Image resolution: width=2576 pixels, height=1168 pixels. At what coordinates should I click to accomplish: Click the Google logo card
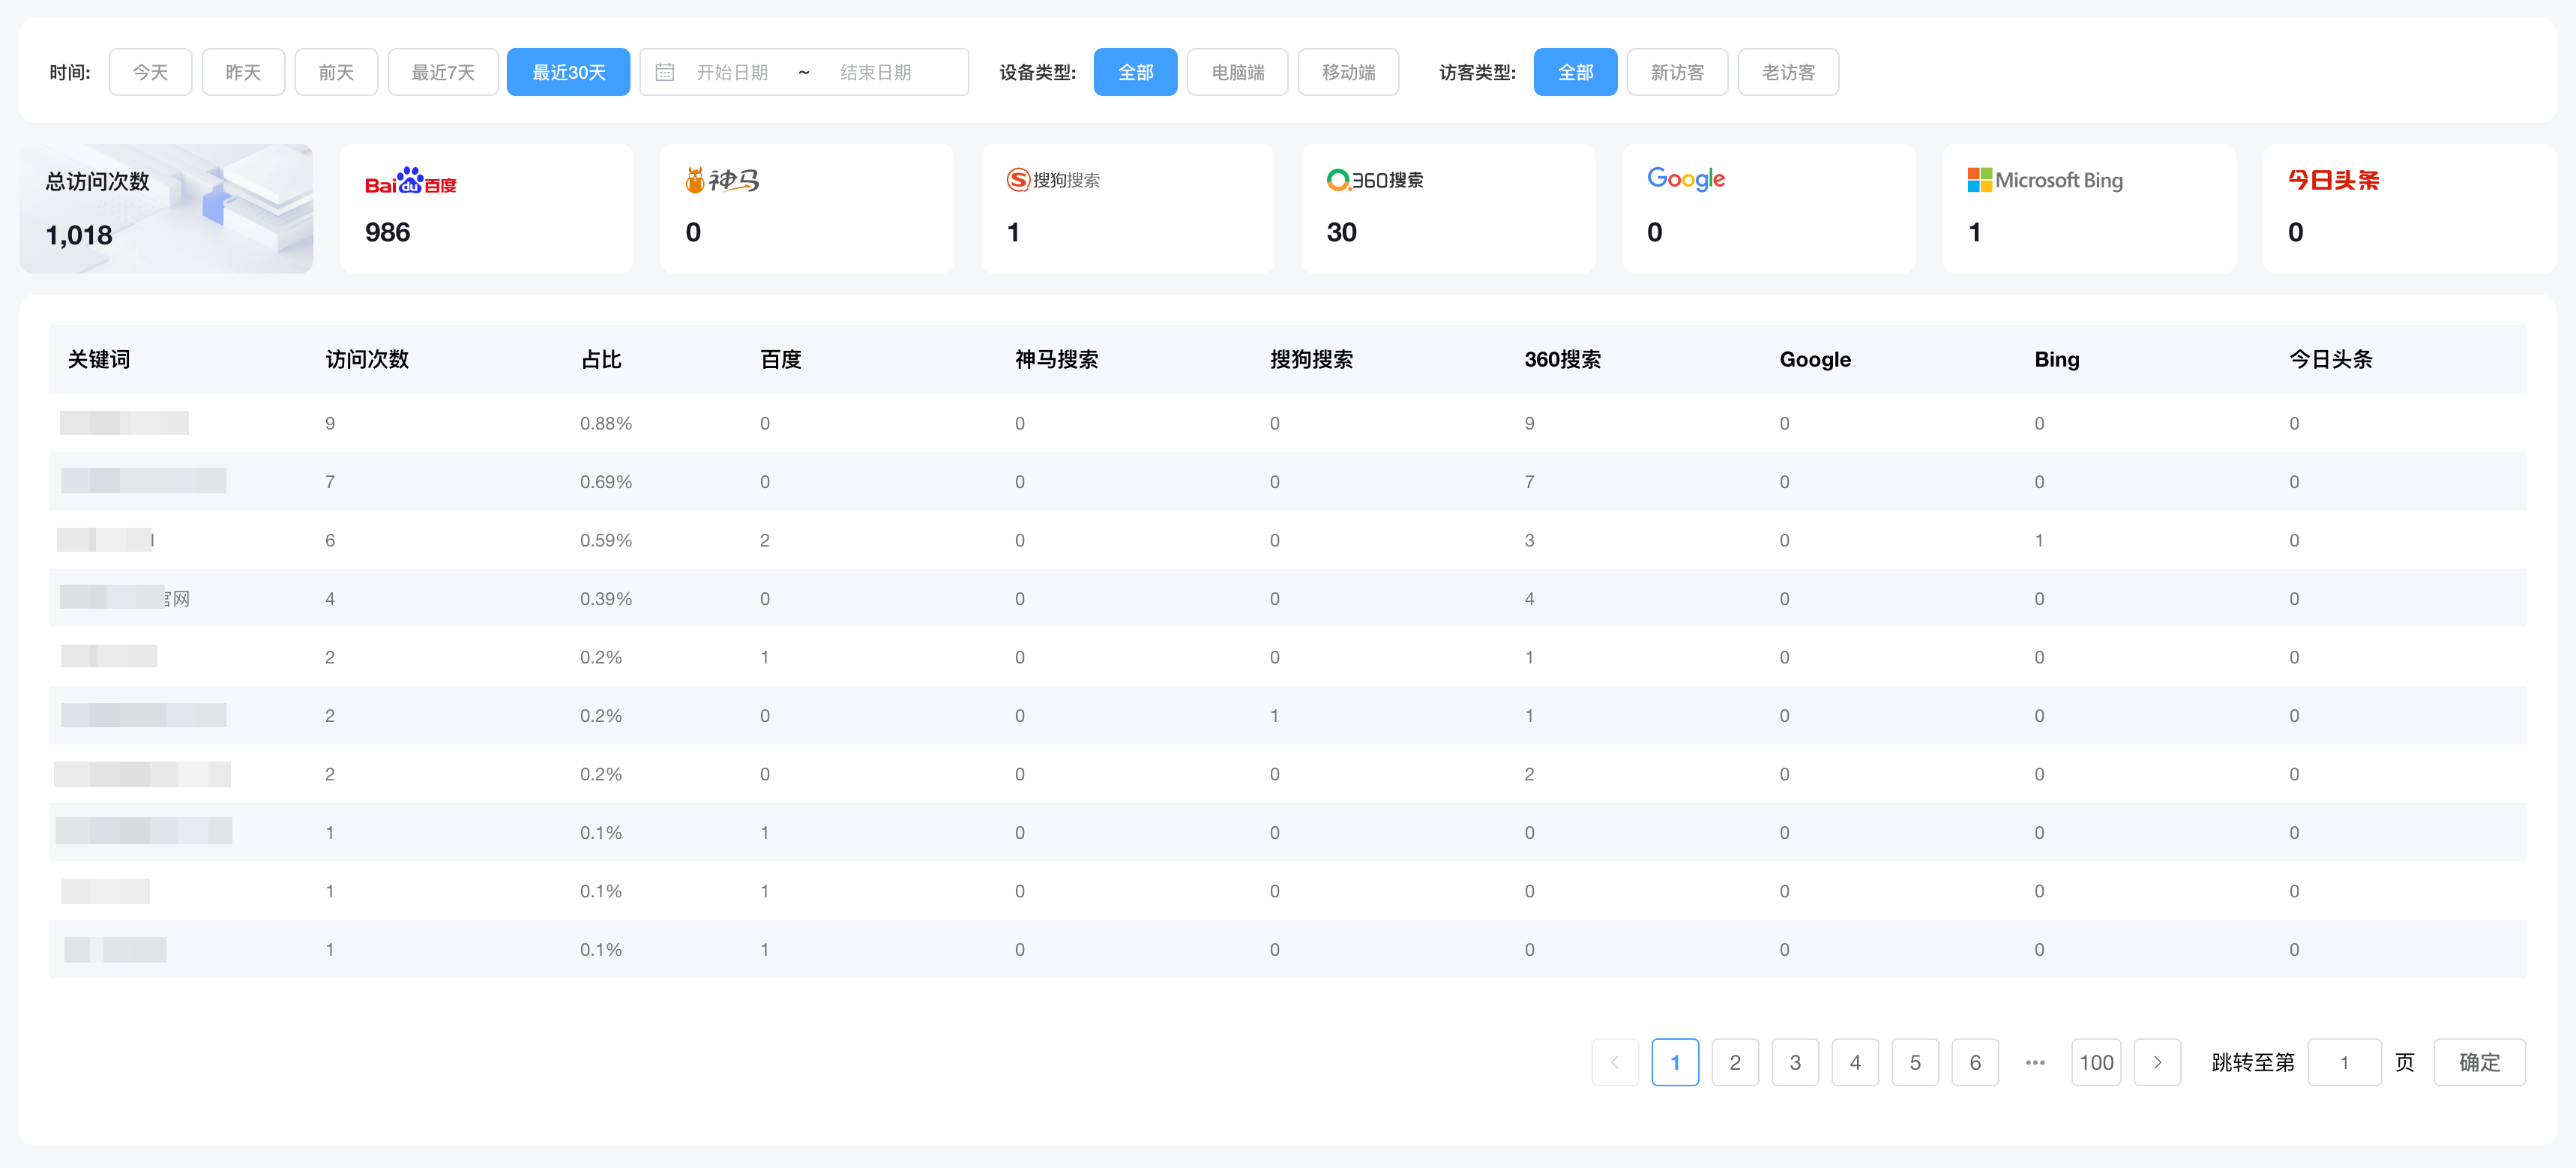click(1769, 208)
